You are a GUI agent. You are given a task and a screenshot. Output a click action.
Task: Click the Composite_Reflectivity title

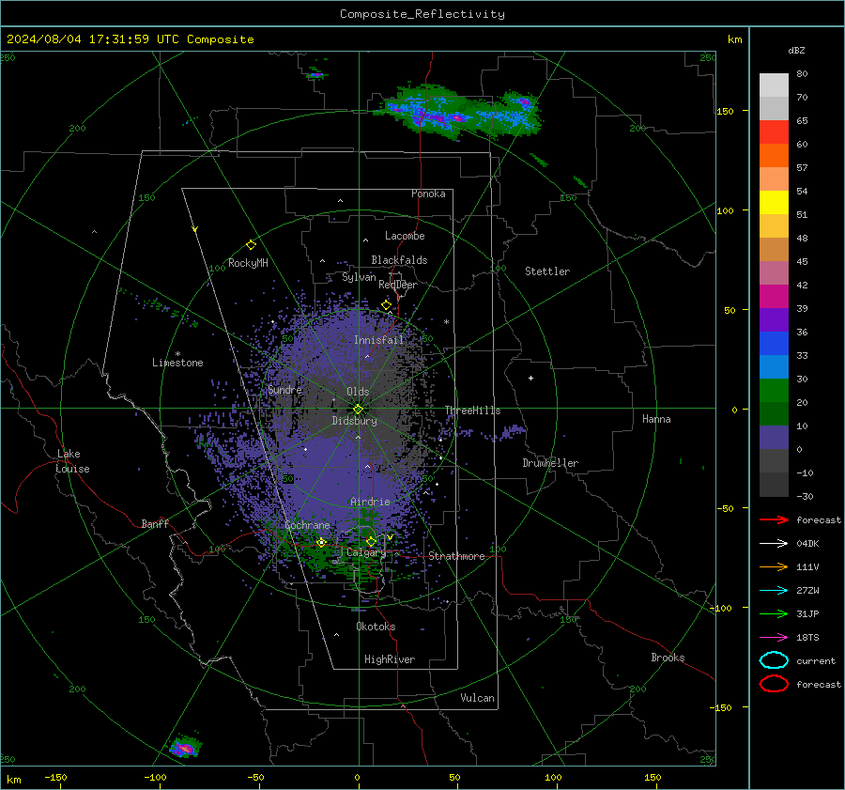422,14
